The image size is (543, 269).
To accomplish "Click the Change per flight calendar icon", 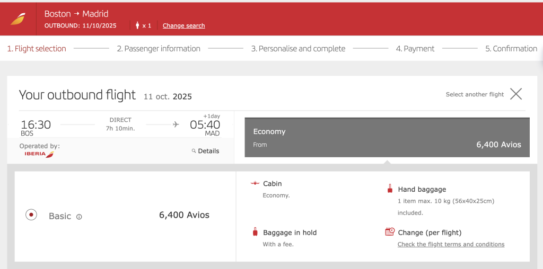I will (x=390, y=231).
